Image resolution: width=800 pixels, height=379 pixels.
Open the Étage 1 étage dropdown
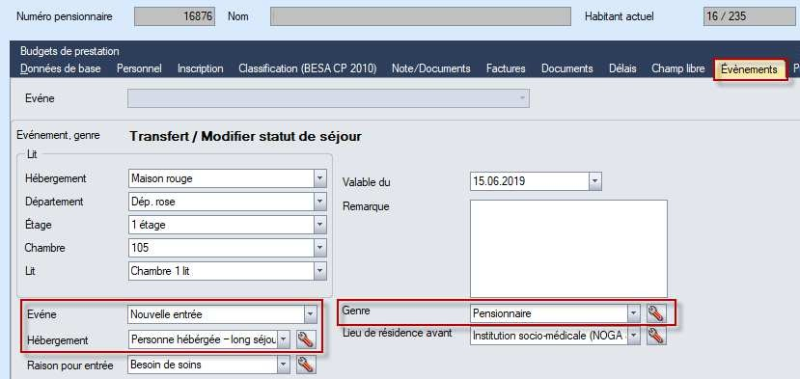coord(319,225)
